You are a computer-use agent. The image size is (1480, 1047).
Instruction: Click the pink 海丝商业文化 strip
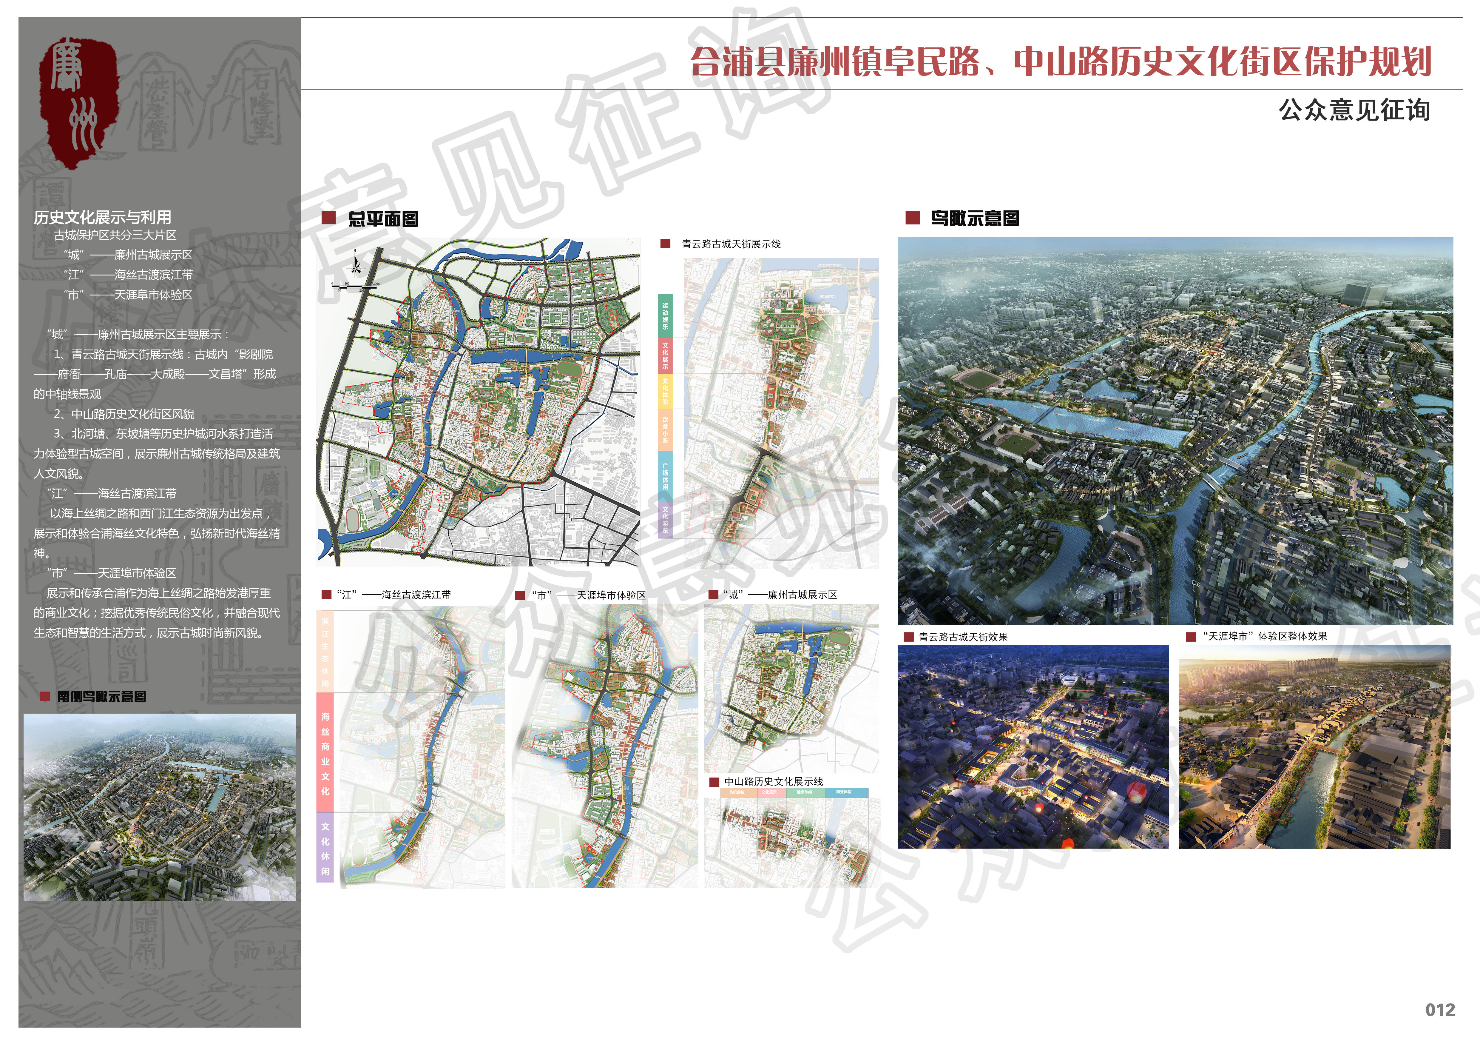pyautogui.click(x=325, y=753)
